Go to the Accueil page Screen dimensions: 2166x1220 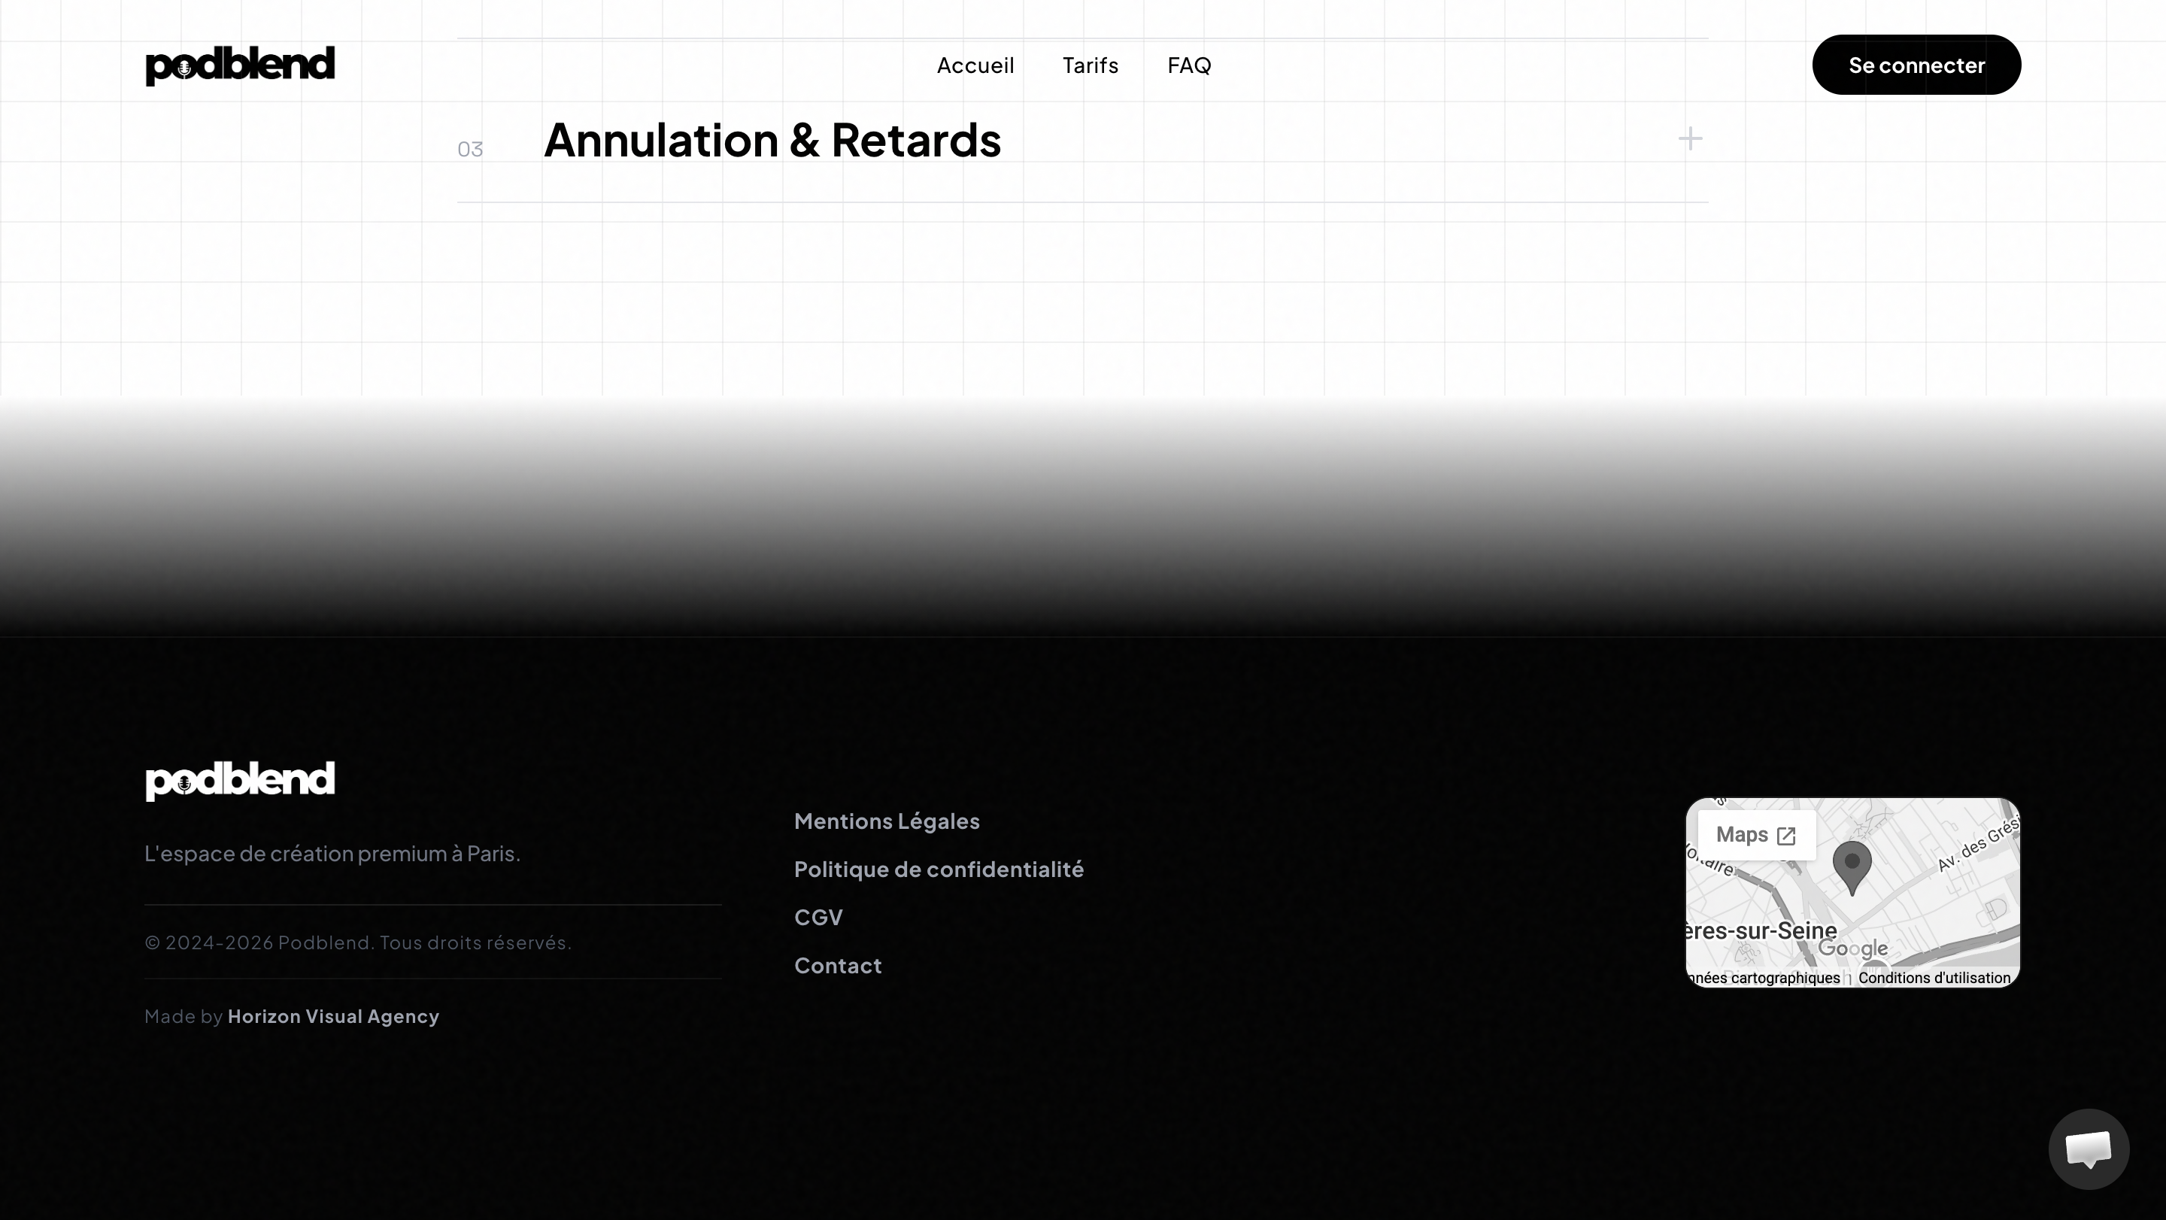click(975, 65)
